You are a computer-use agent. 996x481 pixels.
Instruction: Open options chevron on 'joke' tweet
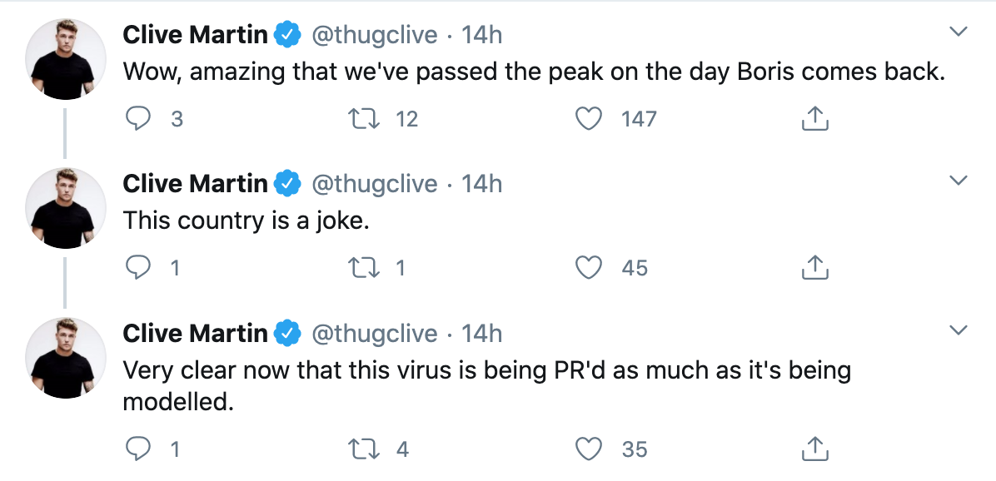[x=958, y=181]
